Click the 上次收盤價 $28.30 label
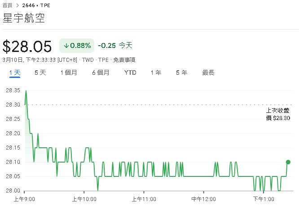 pos(277,114)
